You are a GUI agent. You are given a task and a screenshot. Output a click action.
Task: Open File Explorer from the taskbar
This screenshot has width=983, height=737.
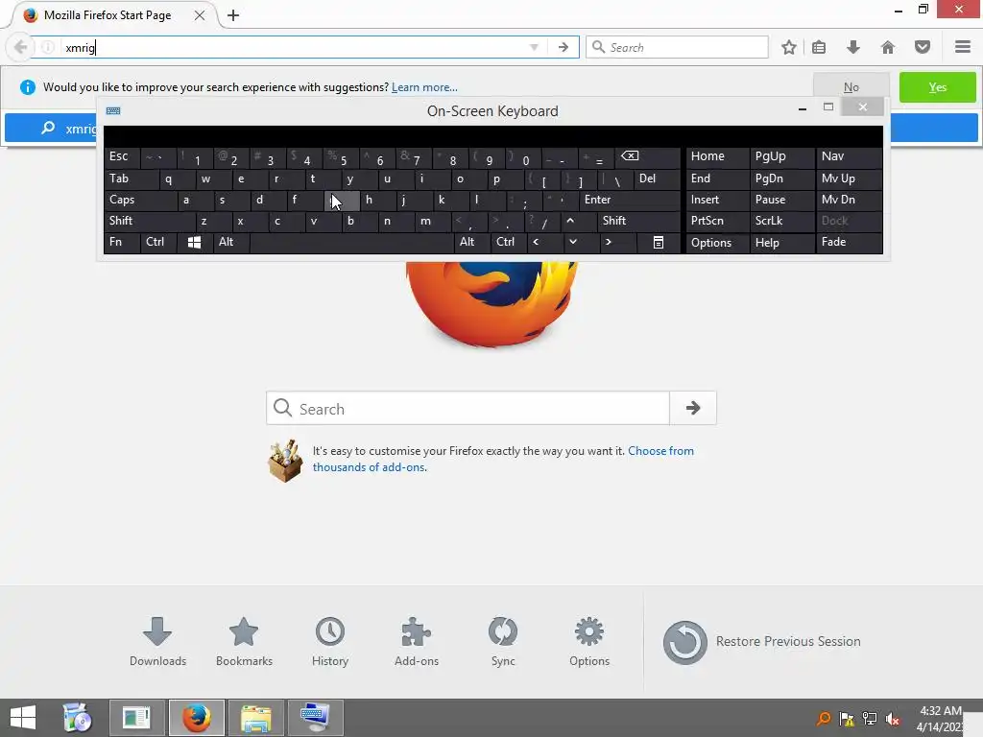click(x=255, y=718)
